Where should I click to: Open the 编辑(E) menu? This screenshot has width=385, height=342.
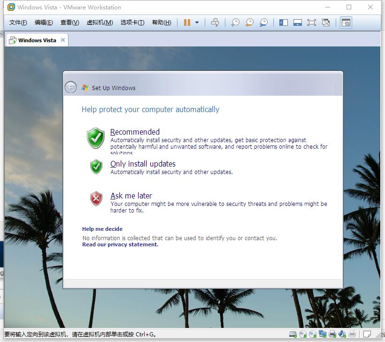[44, 23]
